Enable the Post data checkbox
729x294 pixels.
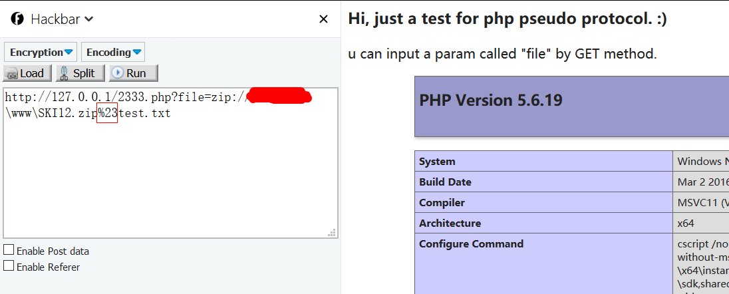[x=9, y=250]
